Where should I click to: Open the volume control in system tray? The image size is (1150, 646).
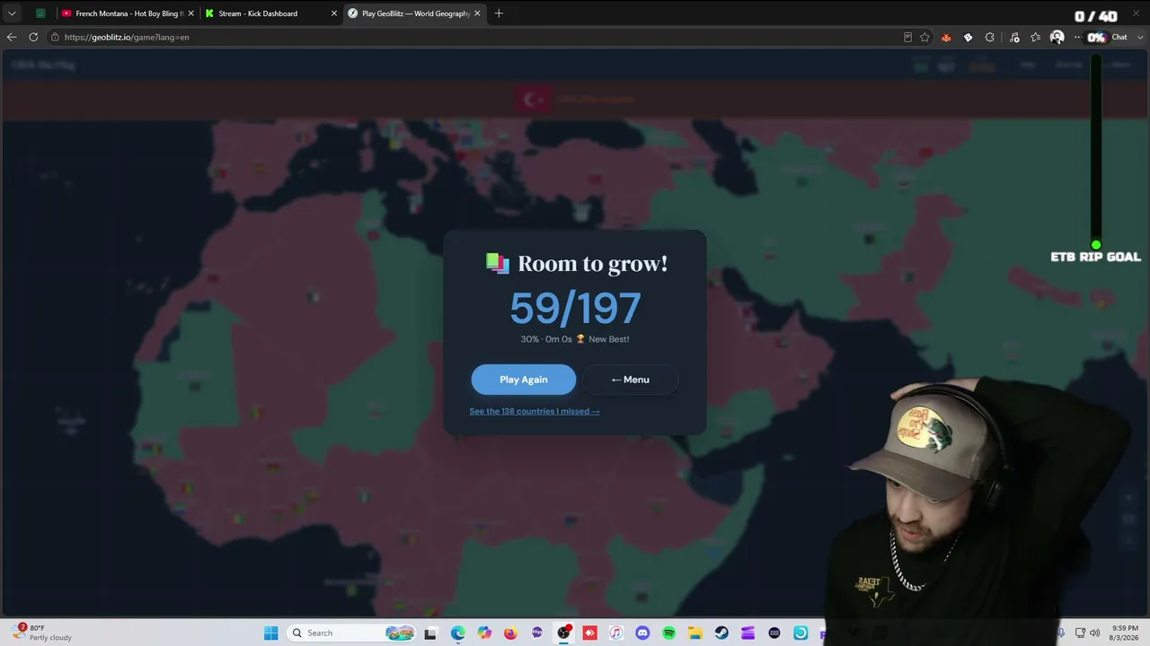(1094, 633)
